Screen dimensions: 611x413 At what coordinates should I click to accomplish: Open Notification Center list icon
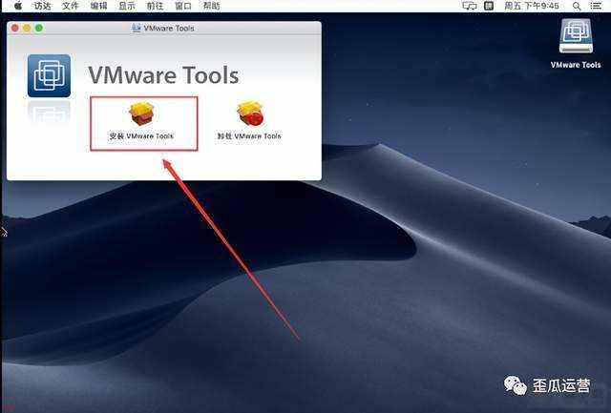coord(596,6)
